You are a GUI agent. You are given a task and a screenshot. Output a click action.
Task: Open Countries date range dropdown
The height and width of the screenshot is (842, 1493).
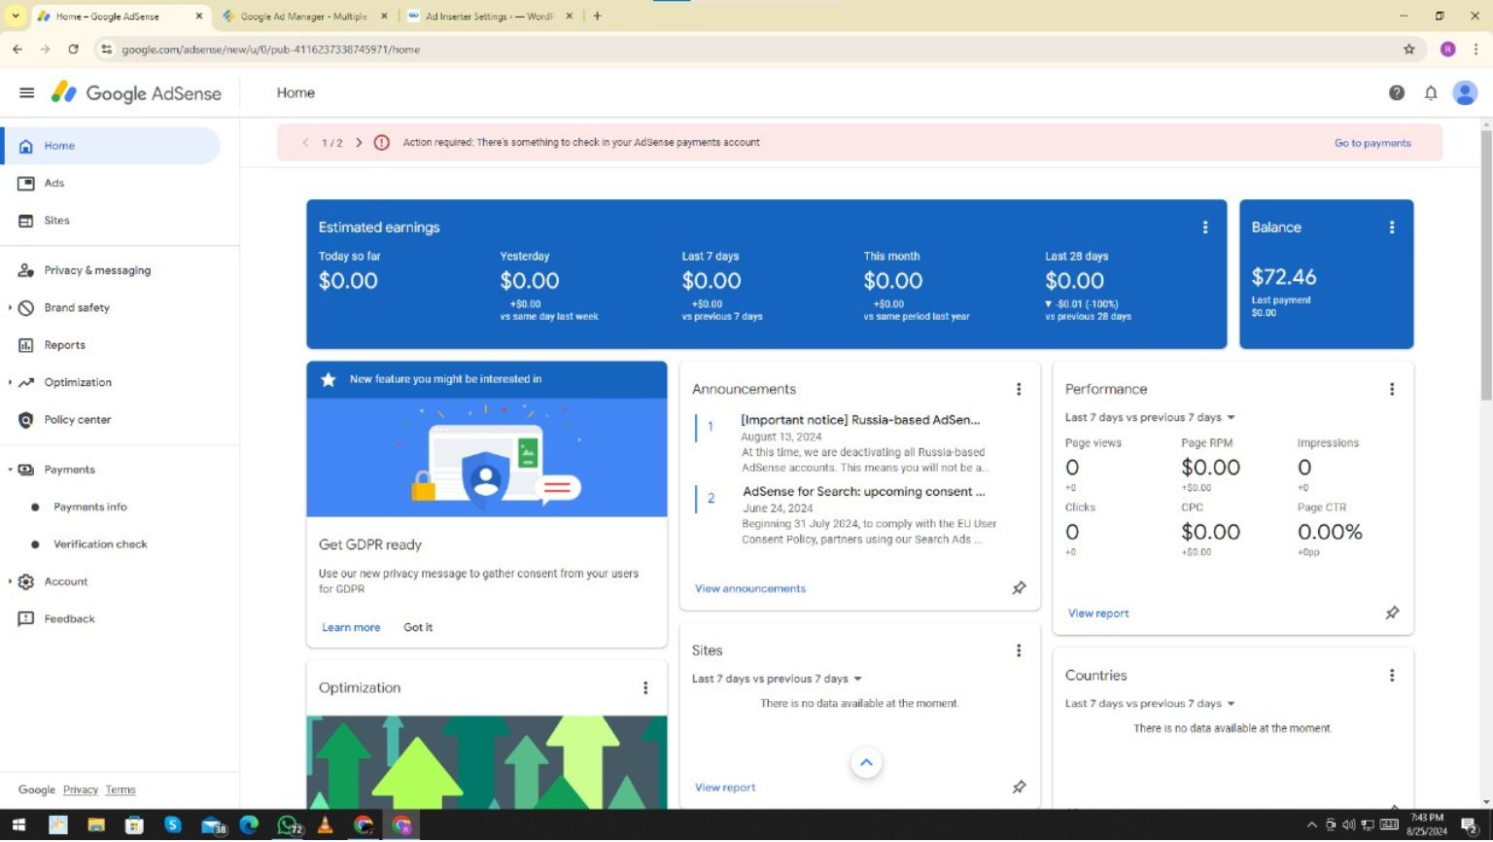coord(1150,704)
